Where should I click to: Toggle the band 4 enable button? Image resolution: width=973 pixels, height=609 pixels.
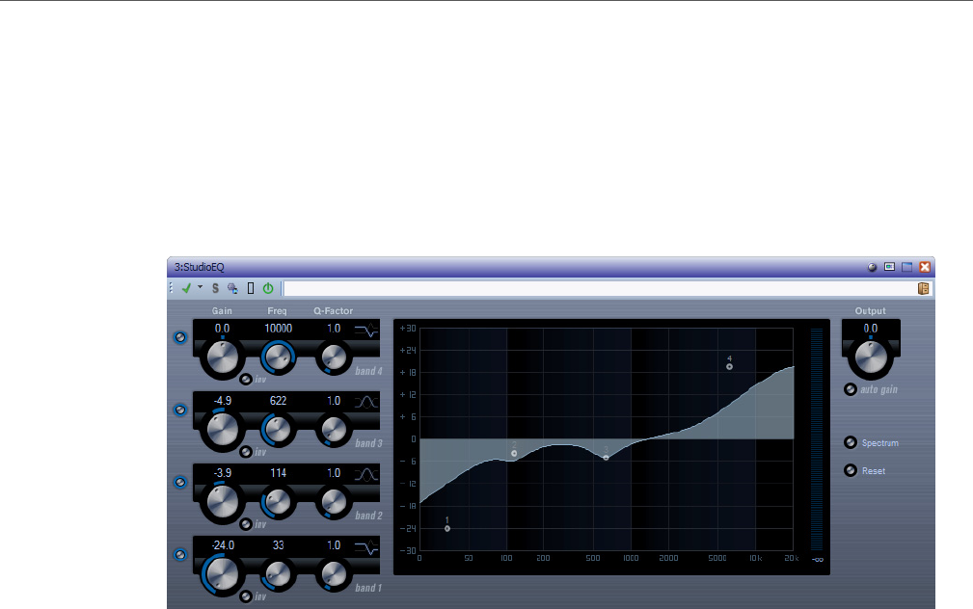180,337
